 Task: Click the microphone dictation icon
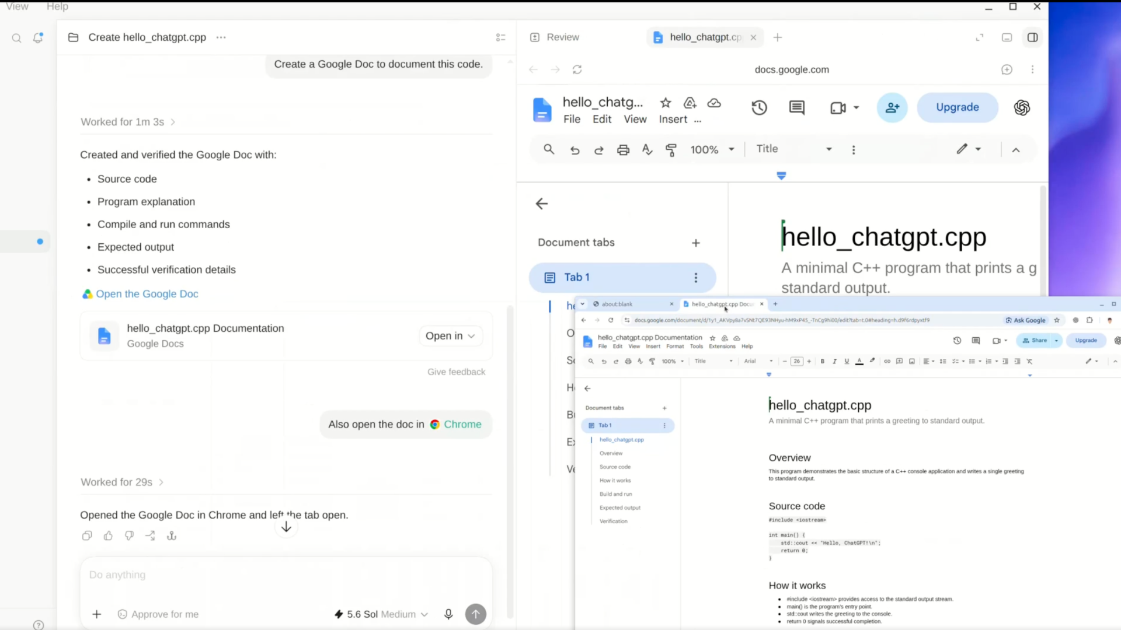(448, 614)
